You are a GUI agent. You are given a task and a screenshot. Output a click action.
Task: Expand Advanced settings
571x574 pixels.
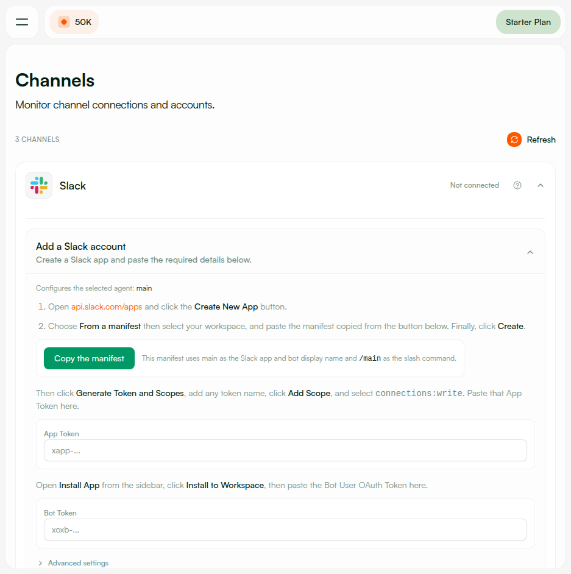78,563
